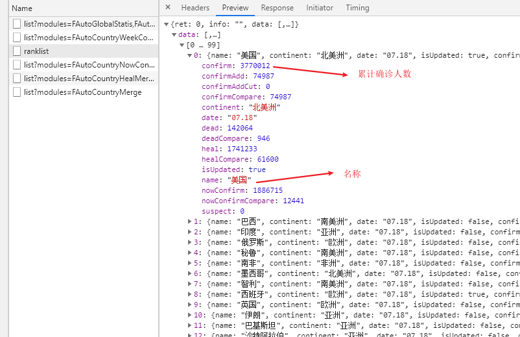
Task: Collapse the [0 … 99] range node
Action: 182,45
